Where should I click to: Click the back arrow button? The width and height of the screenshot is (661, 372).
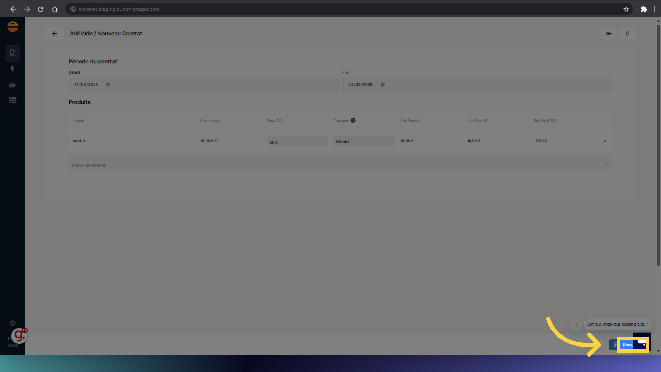[54, 34]
